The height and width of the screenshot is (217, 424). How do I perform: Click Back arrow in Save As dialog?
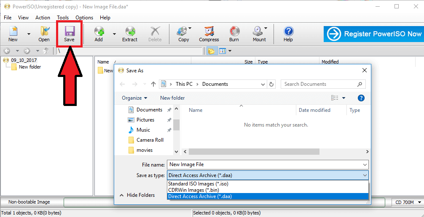click(x=122, y=84)
